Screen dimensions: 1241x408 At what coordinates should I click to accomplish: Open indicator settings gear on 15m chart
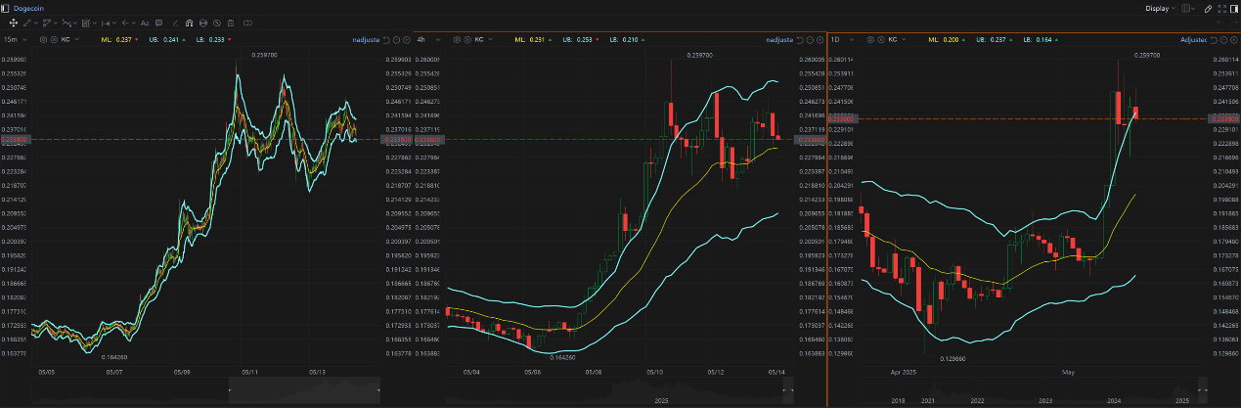coord(43,39)
